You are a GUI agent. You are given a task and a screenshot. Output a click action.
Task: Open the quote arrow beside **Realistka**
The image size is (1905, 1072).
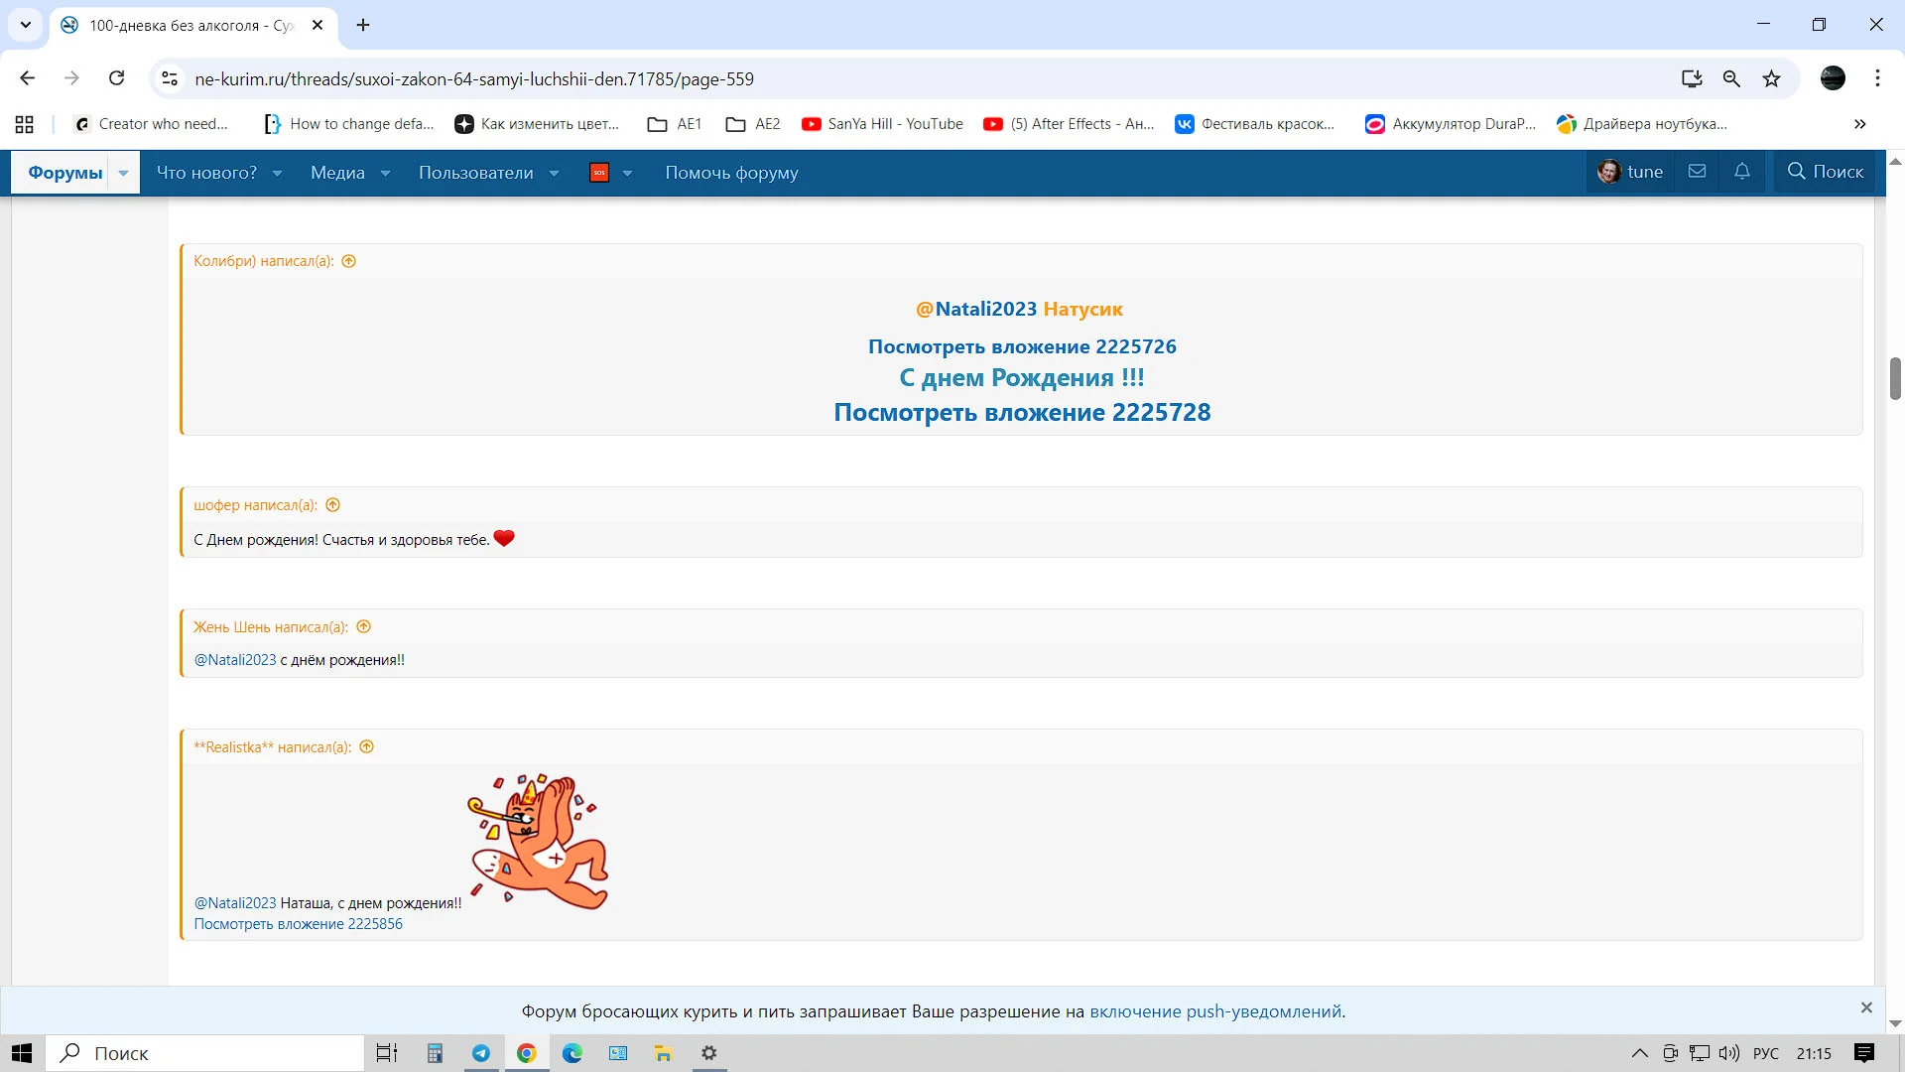[x=366, y=746]
